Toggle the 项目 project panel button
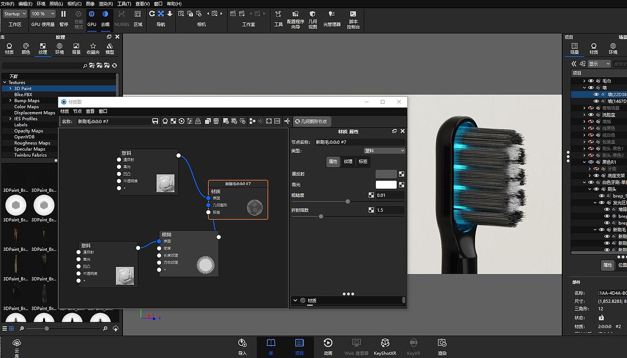 click(299, 346)
